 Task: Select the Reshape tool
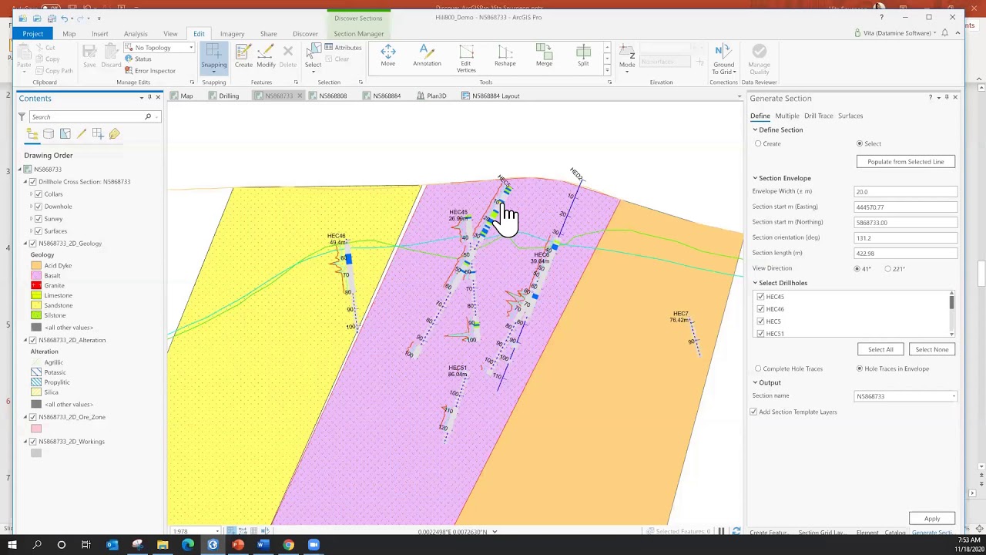(505, 55)
